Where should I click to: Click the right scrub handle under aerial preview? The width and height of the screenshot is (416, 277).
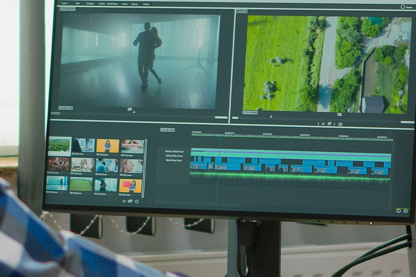point(407,122)
